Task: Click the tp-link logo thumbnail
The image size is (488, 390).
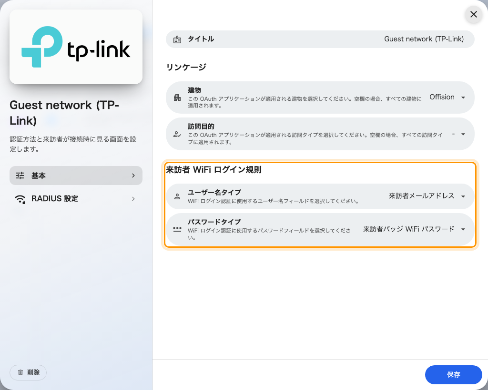Action: (x=76, y=47)
